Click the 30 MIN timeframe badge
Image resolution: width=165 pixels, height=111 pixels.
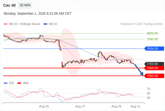pos(25,5)
